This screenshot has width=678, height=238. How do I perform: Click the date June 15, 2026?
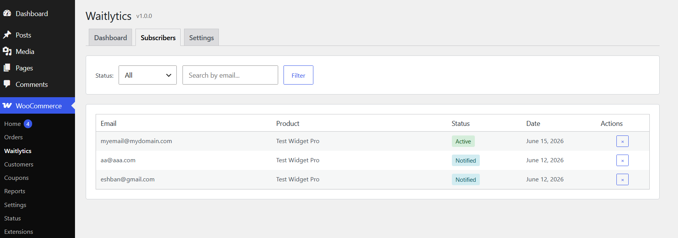(x=545, y=141)
